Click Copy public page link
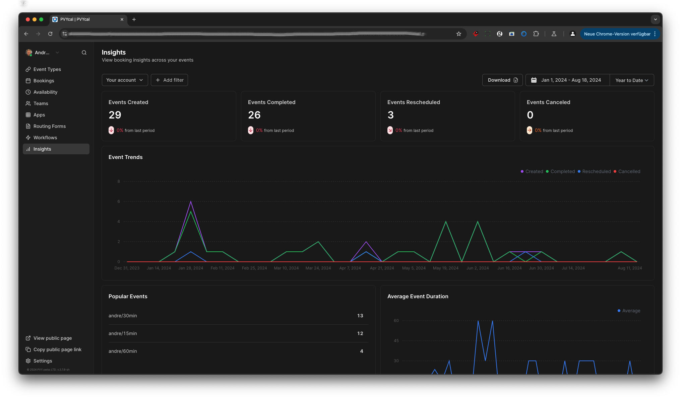The height and width of the screenshot is (399, 681). 56,349
